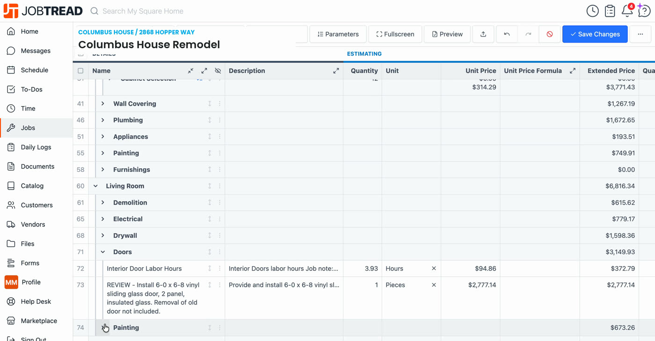Open three-dot menu on Plumbing row
655x341 pixels.
(x=219, y=120)
